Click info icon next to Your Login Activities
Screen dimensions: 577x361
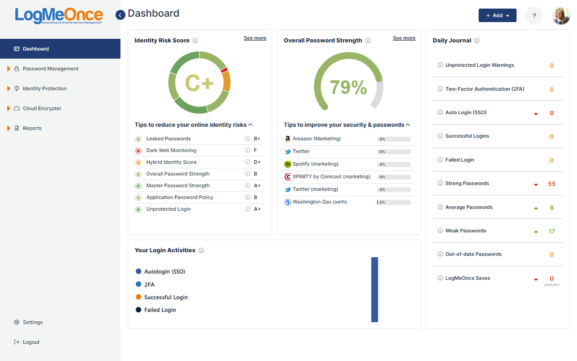(x=201, y=250)
